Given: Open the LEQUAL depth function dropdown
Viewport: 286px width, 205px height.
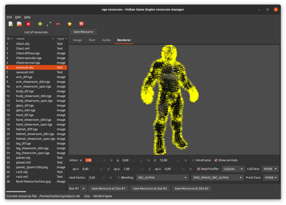Looking at the screenshot, I should click(233, 169).
